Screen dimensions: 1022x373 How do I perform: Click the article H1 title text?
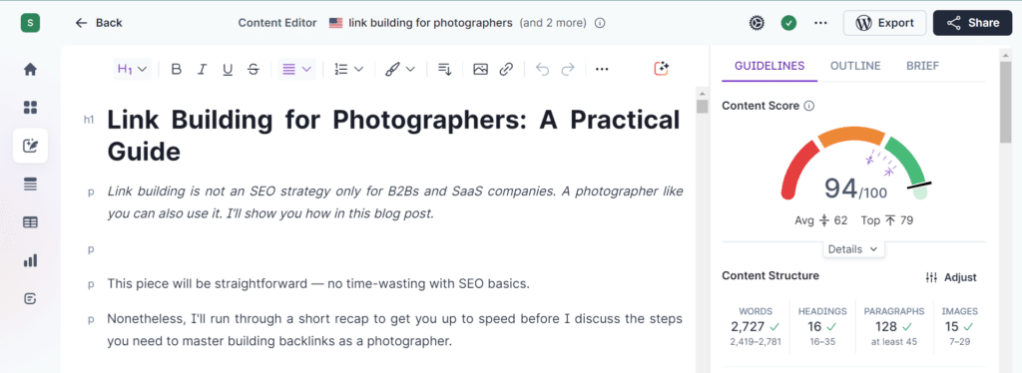[x=393, y=136]
